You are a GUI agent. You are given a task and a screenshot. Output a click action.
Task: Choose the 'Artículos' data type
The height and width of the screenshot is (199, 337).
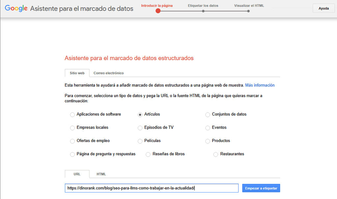click(x=140, y=115)
